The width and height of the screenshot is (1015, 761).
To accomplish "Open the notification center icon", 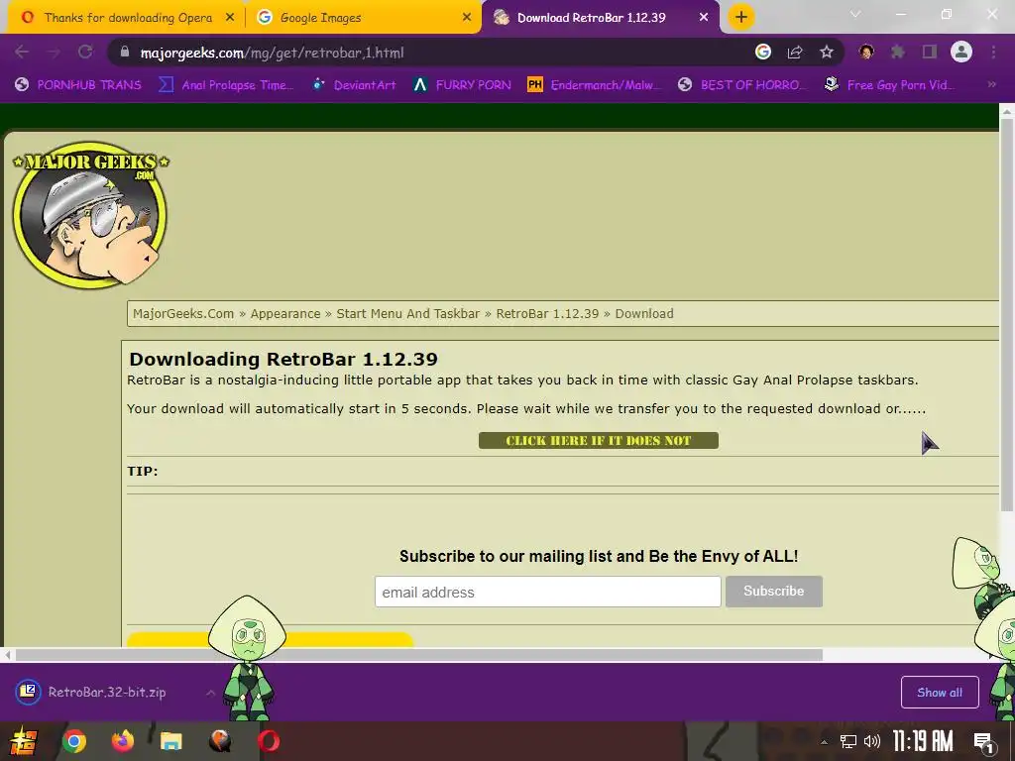I will pyautogui.click(x=984, y=742).
